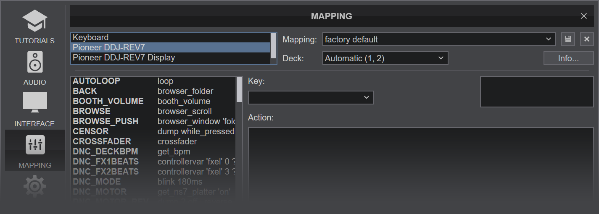Viewport: 599px width, 214px height.
Task: Expand the Mapping factory default dropdown
Action: click(439, 39)
